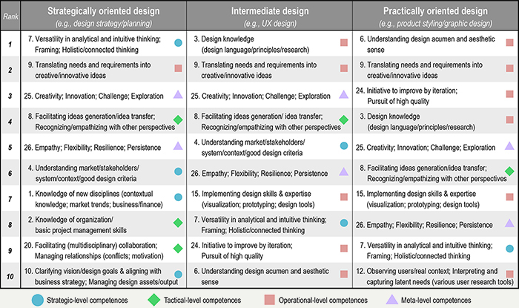Viewport: 519px width, 308px height.
Task: Click the blue circle beside Intermediate design's Understanding market/stakeholders entry
Action: click(x=344, y=145)
